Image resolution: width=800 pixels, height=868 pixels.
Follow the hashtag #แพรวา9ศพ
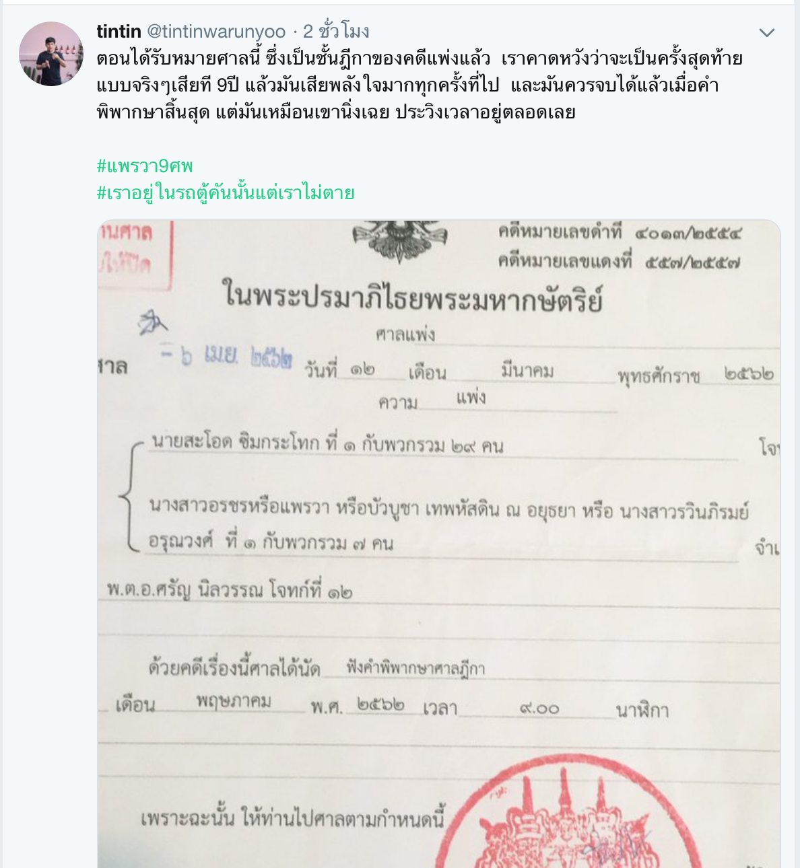coord(145,166)
